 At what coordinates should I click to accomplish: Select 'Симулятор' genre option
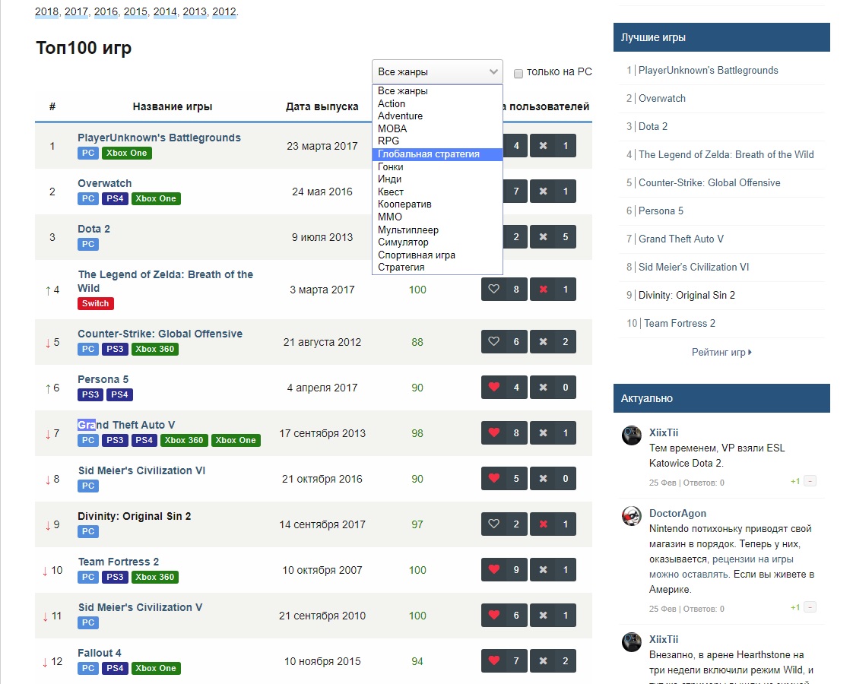point(437,242)
